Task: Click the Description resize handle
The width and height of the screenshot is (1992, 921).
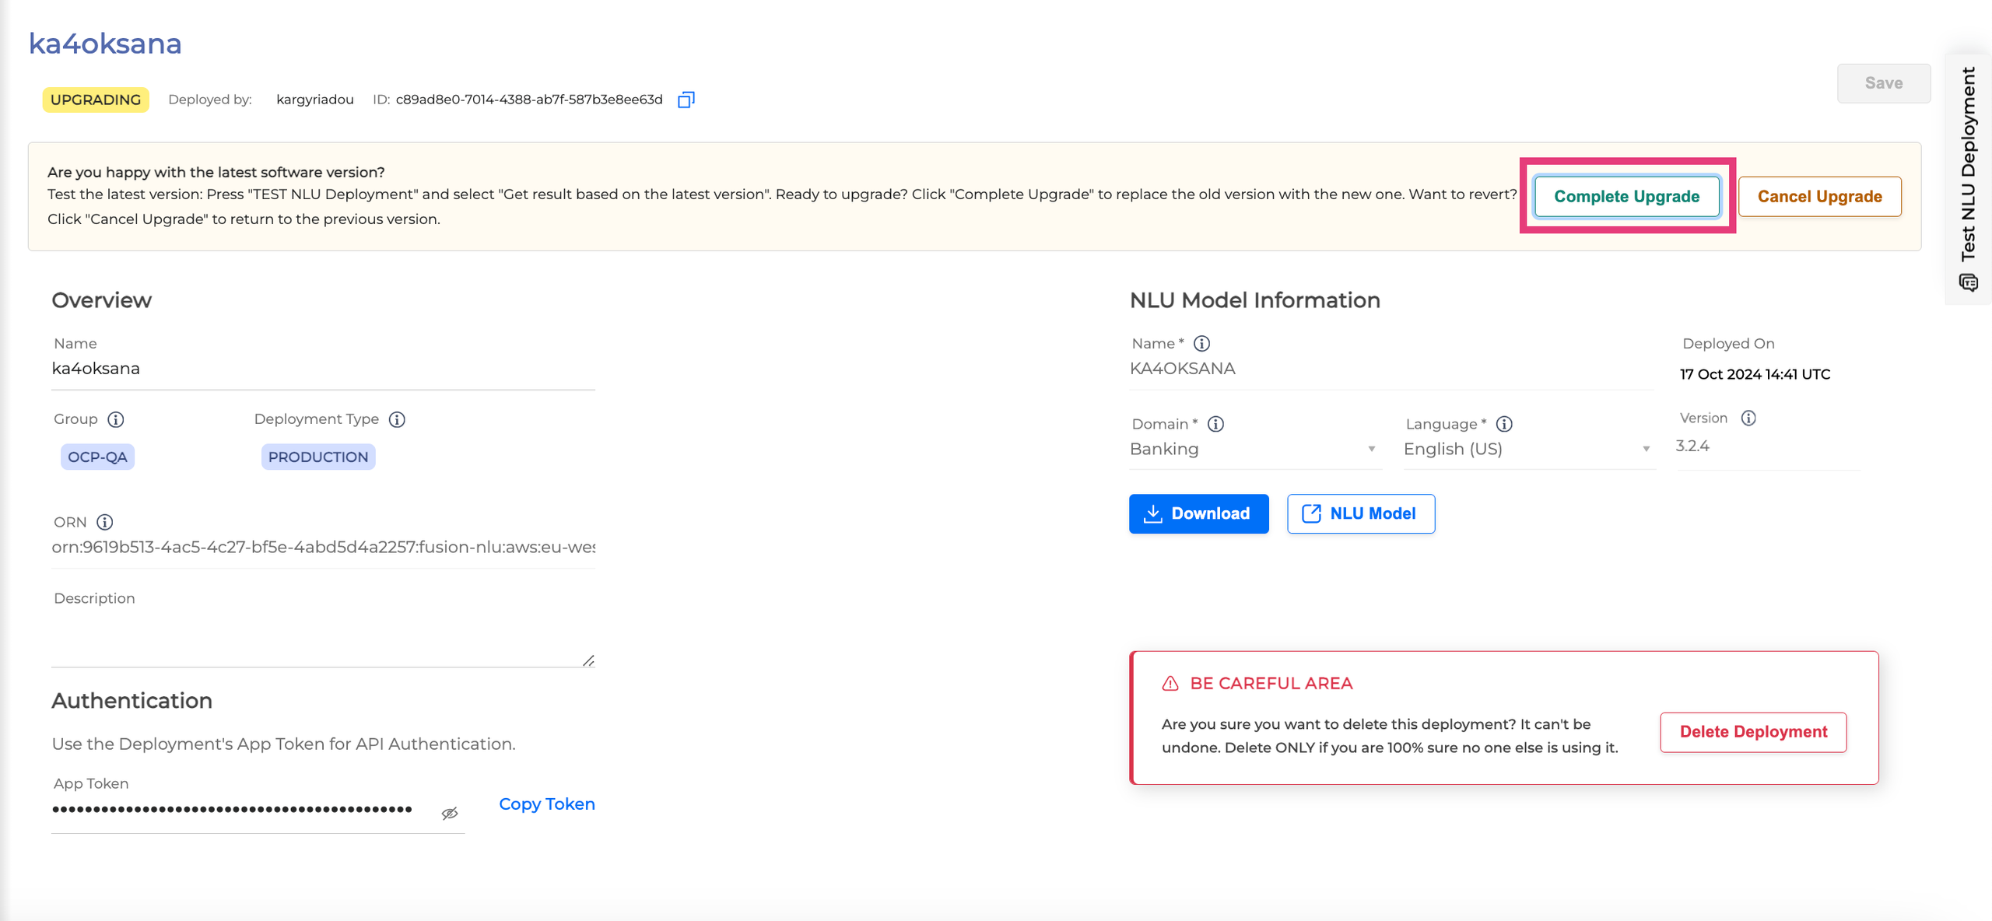Action: (x=588, y=660)
